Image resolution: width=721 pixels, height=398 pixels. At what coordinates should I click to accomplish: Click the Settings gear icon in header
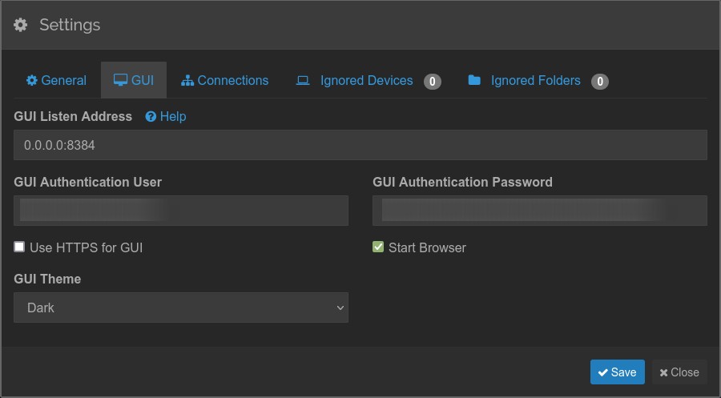21,25
